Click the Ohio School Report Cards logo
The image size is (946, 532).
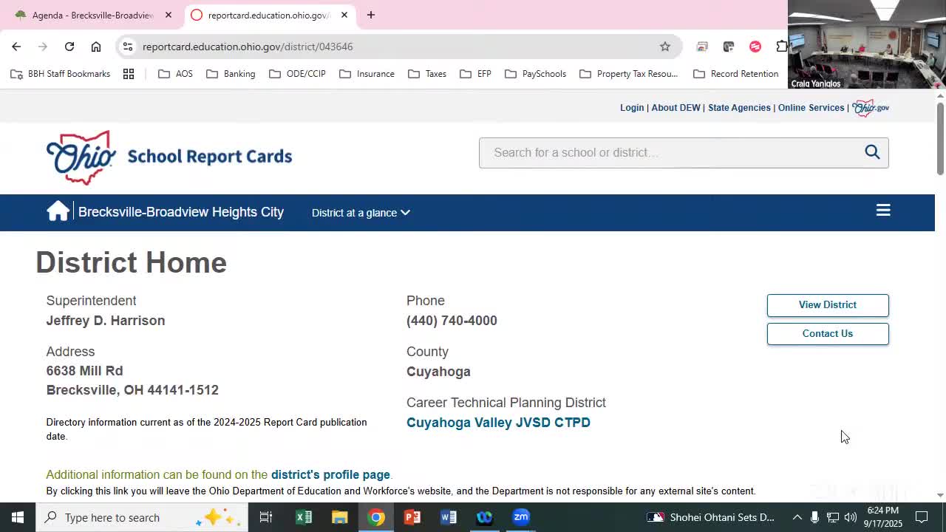point(169,157)
